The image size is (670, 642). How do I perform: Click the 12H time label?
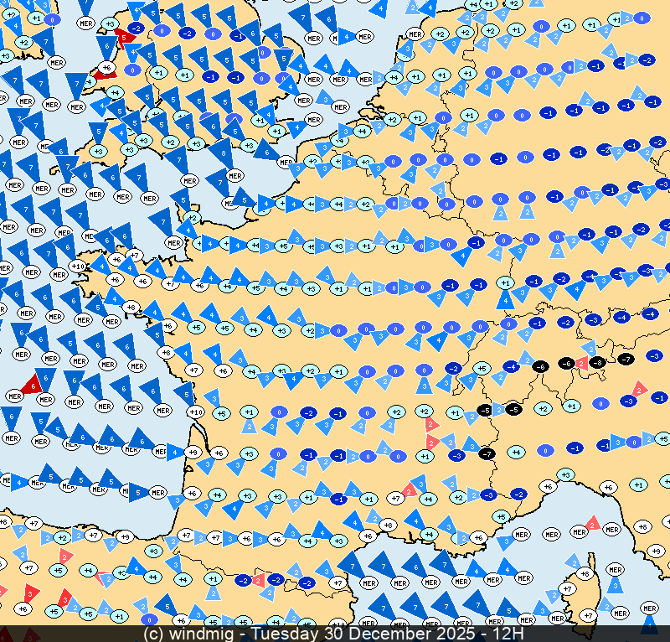point(507,634)
